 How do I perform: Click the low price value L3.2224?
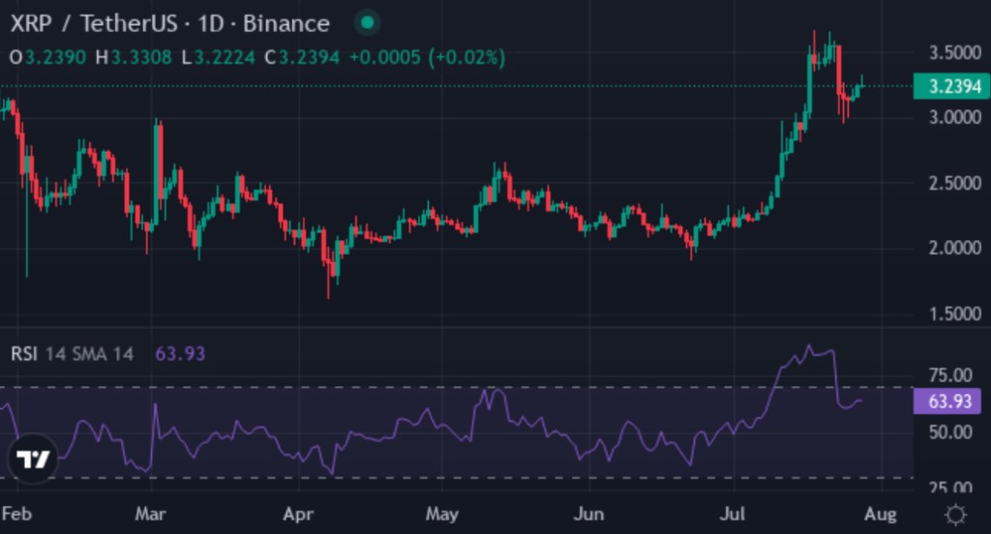coord(218,57)
